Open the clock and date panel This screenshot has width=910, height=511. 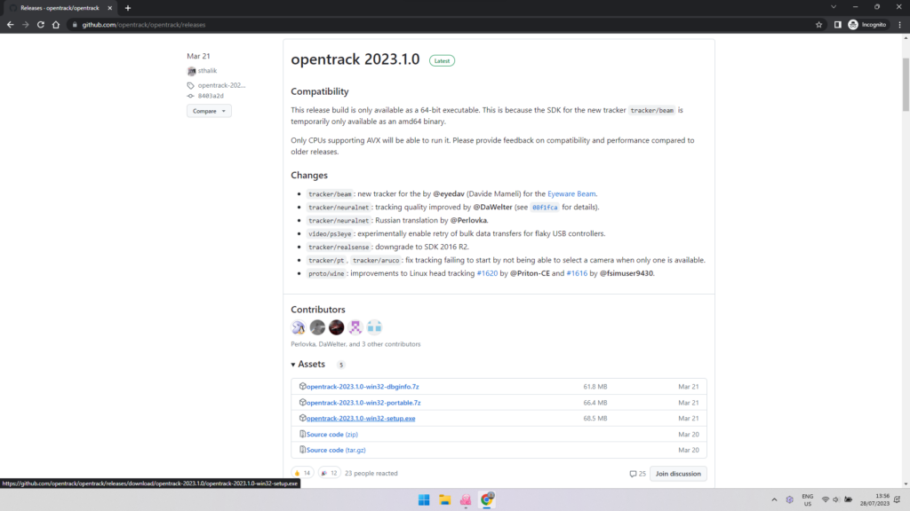coord(874,500)
